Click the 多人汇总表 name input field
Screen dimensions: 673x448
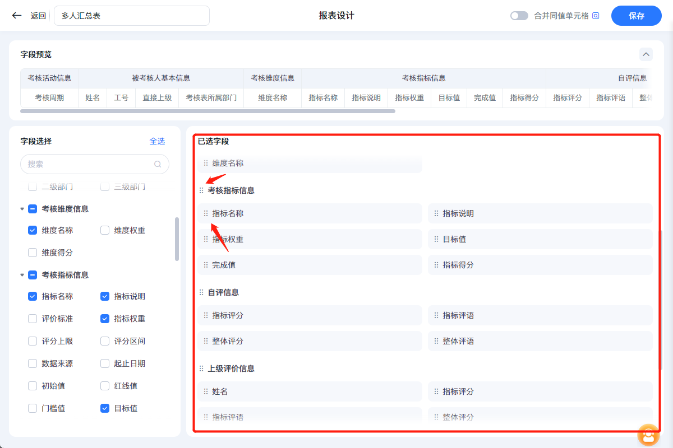click(131, 16)
